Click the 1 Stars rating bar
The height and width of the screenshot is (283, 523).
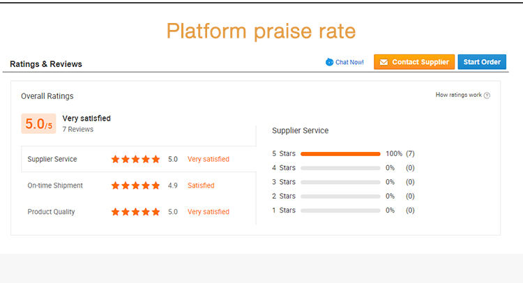[x=340, y=211]
